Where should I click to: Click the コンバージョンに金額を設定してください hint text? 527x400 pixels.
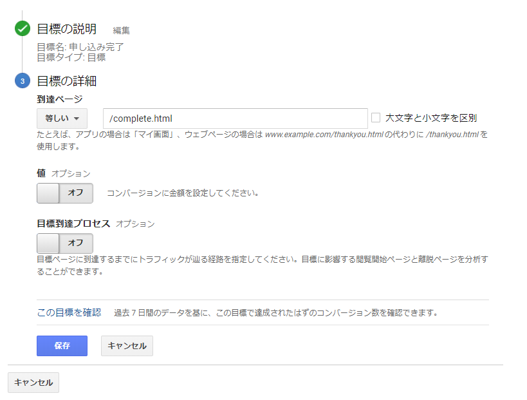[182, 193]
